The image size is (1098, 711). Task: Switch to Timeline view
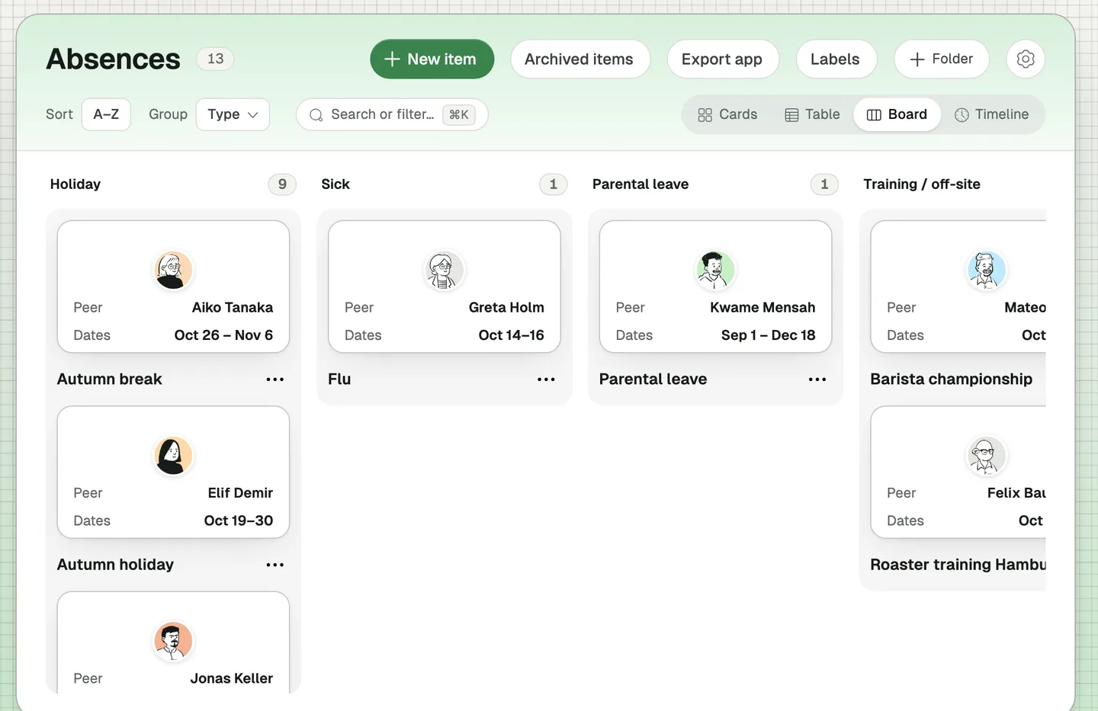click(992, 114)
